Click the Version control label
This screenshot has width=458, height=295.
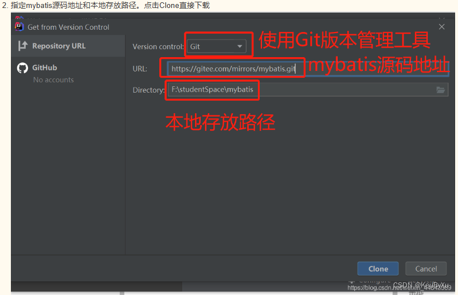158,47
